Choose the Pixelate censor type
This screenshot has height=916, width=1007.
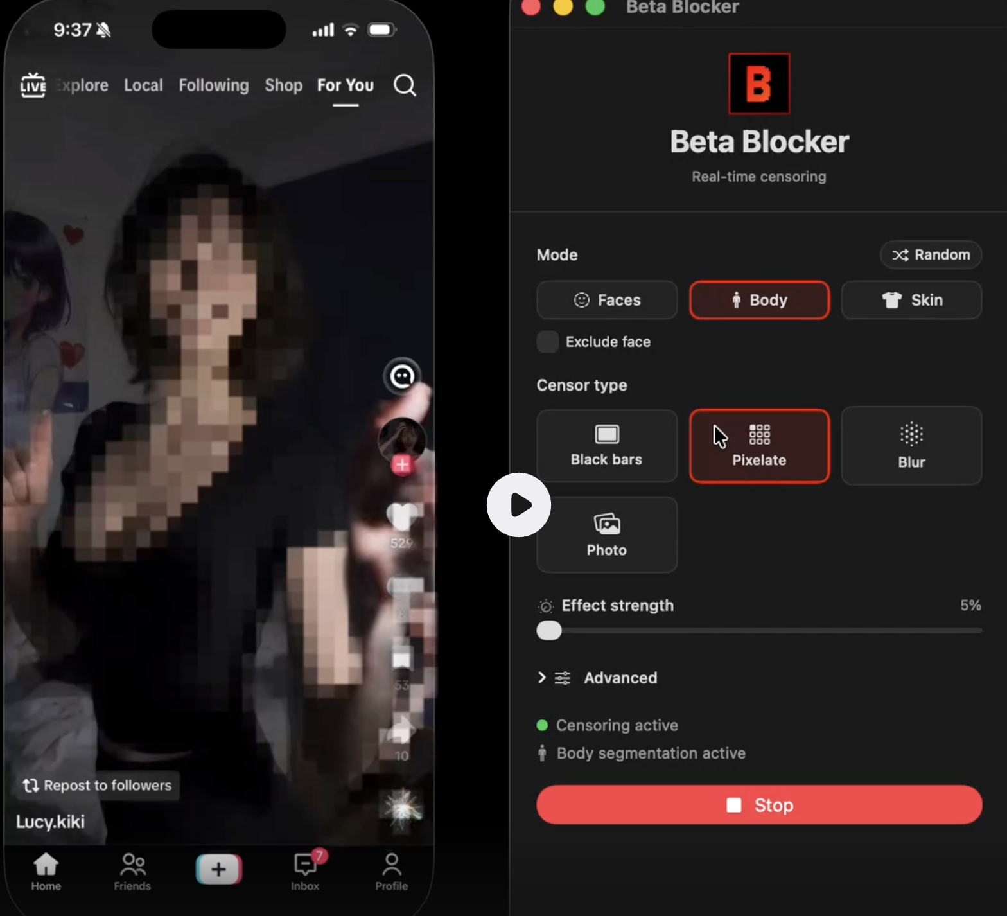[x=759, y=446]
